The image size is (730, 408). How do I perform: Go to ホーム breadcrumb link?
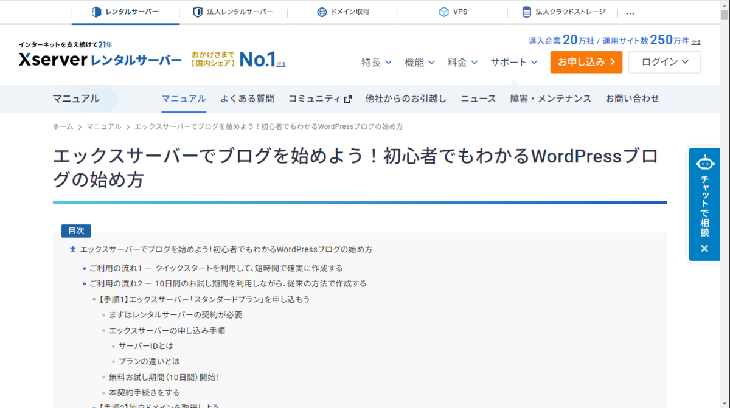pos(63,126)
